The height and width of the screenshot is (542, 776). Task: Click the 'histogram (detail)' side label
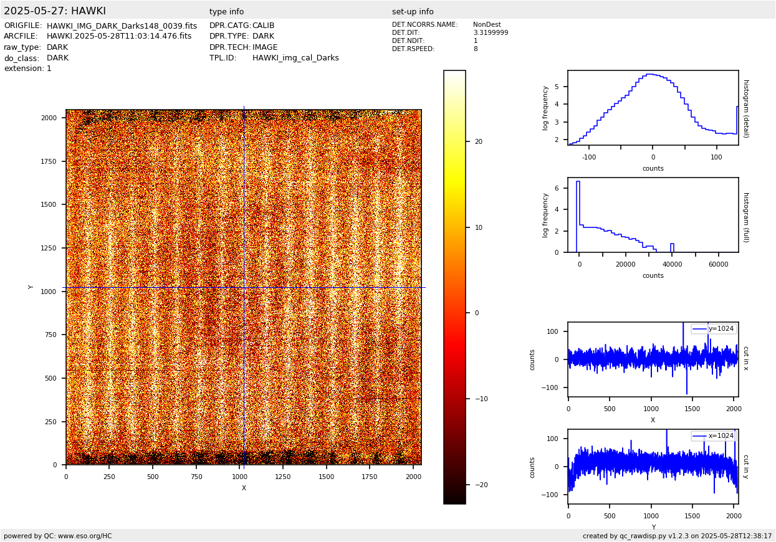coord(745,108)
